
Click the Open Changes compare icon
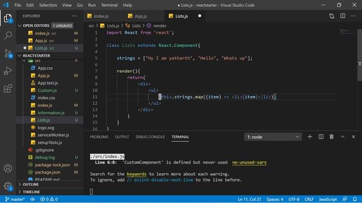tap(332, 16)
